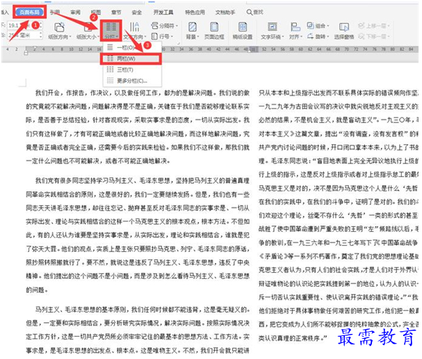Click paragraph starting 我们党有很多同志
This screenshot has width=422, height=359.
point(138,235)
